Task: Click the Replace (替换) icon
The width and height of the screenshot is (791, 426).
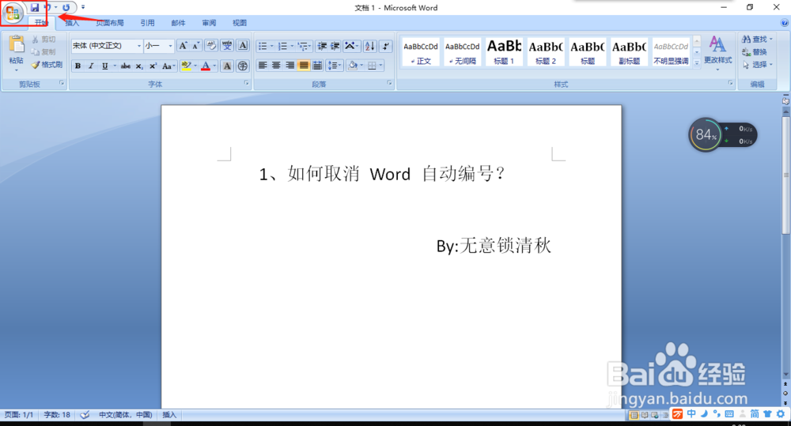Action: [x=747, y=52]
